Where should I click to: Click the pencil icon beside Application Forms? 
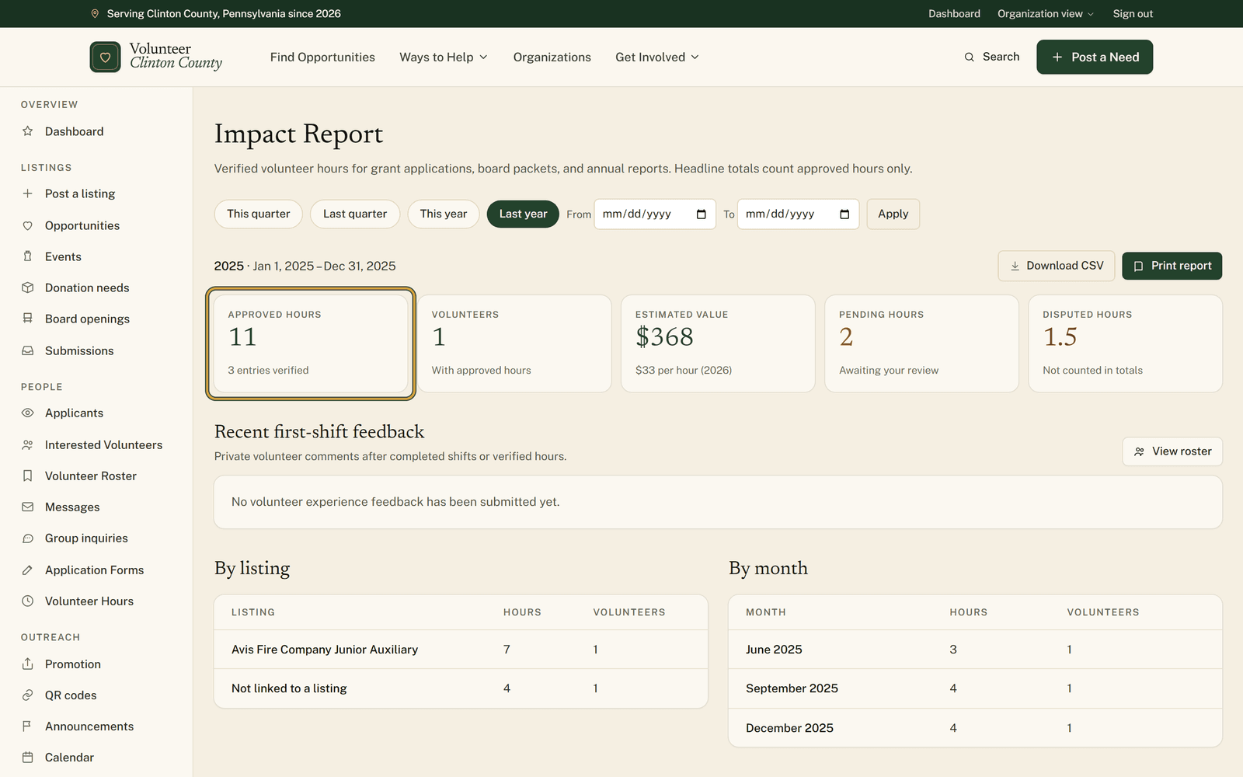point(28,570)
